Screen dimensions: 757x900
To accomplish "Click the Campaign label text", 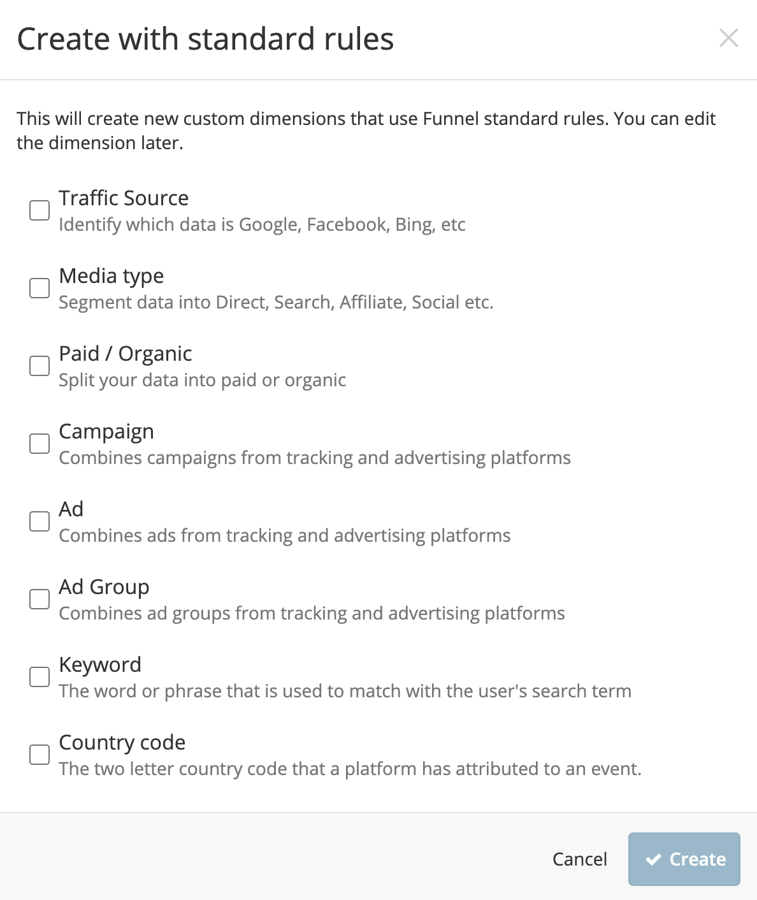I will [106, 432].
